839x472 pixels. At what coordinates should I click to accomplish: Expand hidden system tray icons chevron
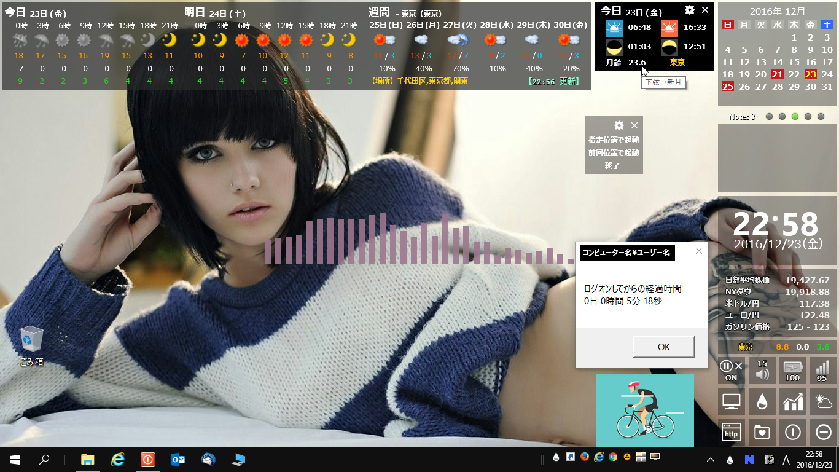(x=711, y=460)
